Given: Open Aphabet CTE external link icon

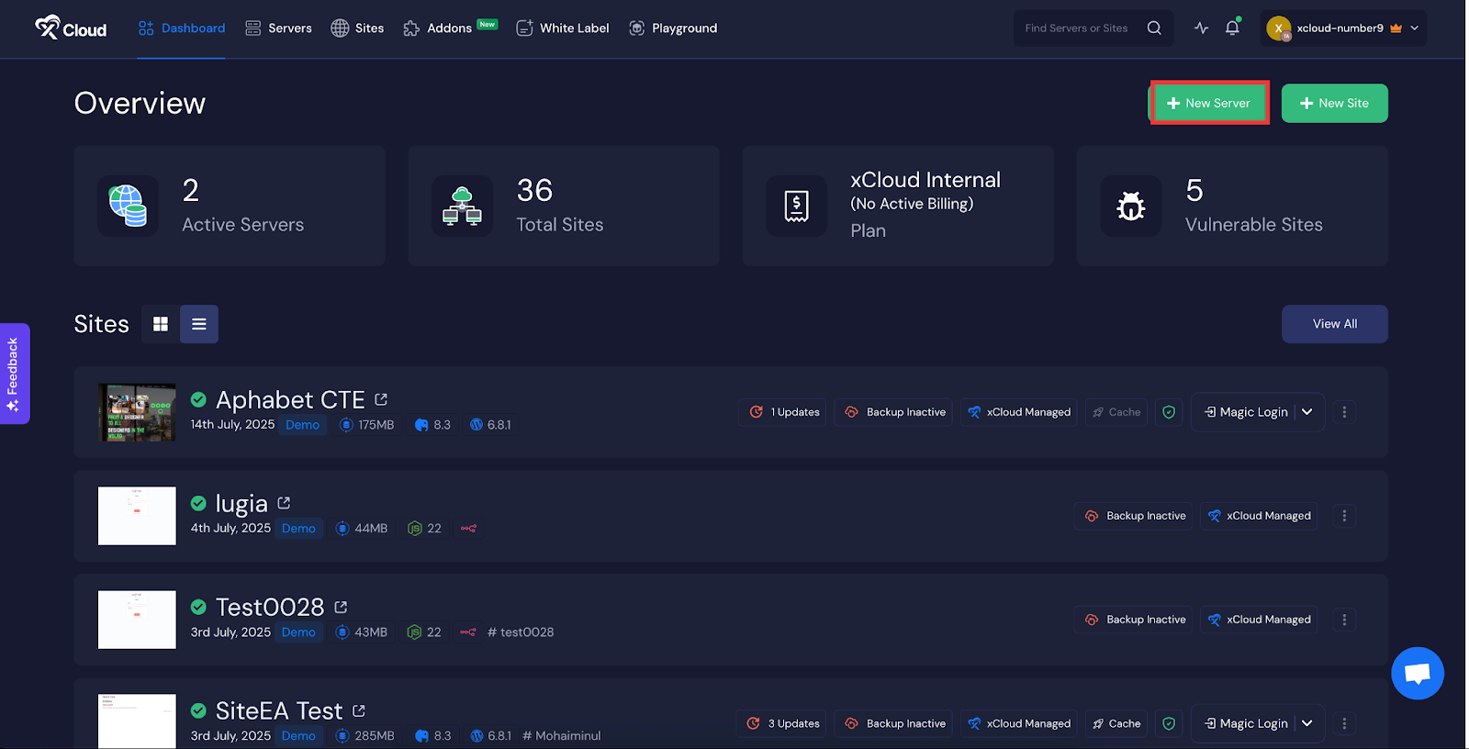Looking at the screenshot, I should pos(381,399).
